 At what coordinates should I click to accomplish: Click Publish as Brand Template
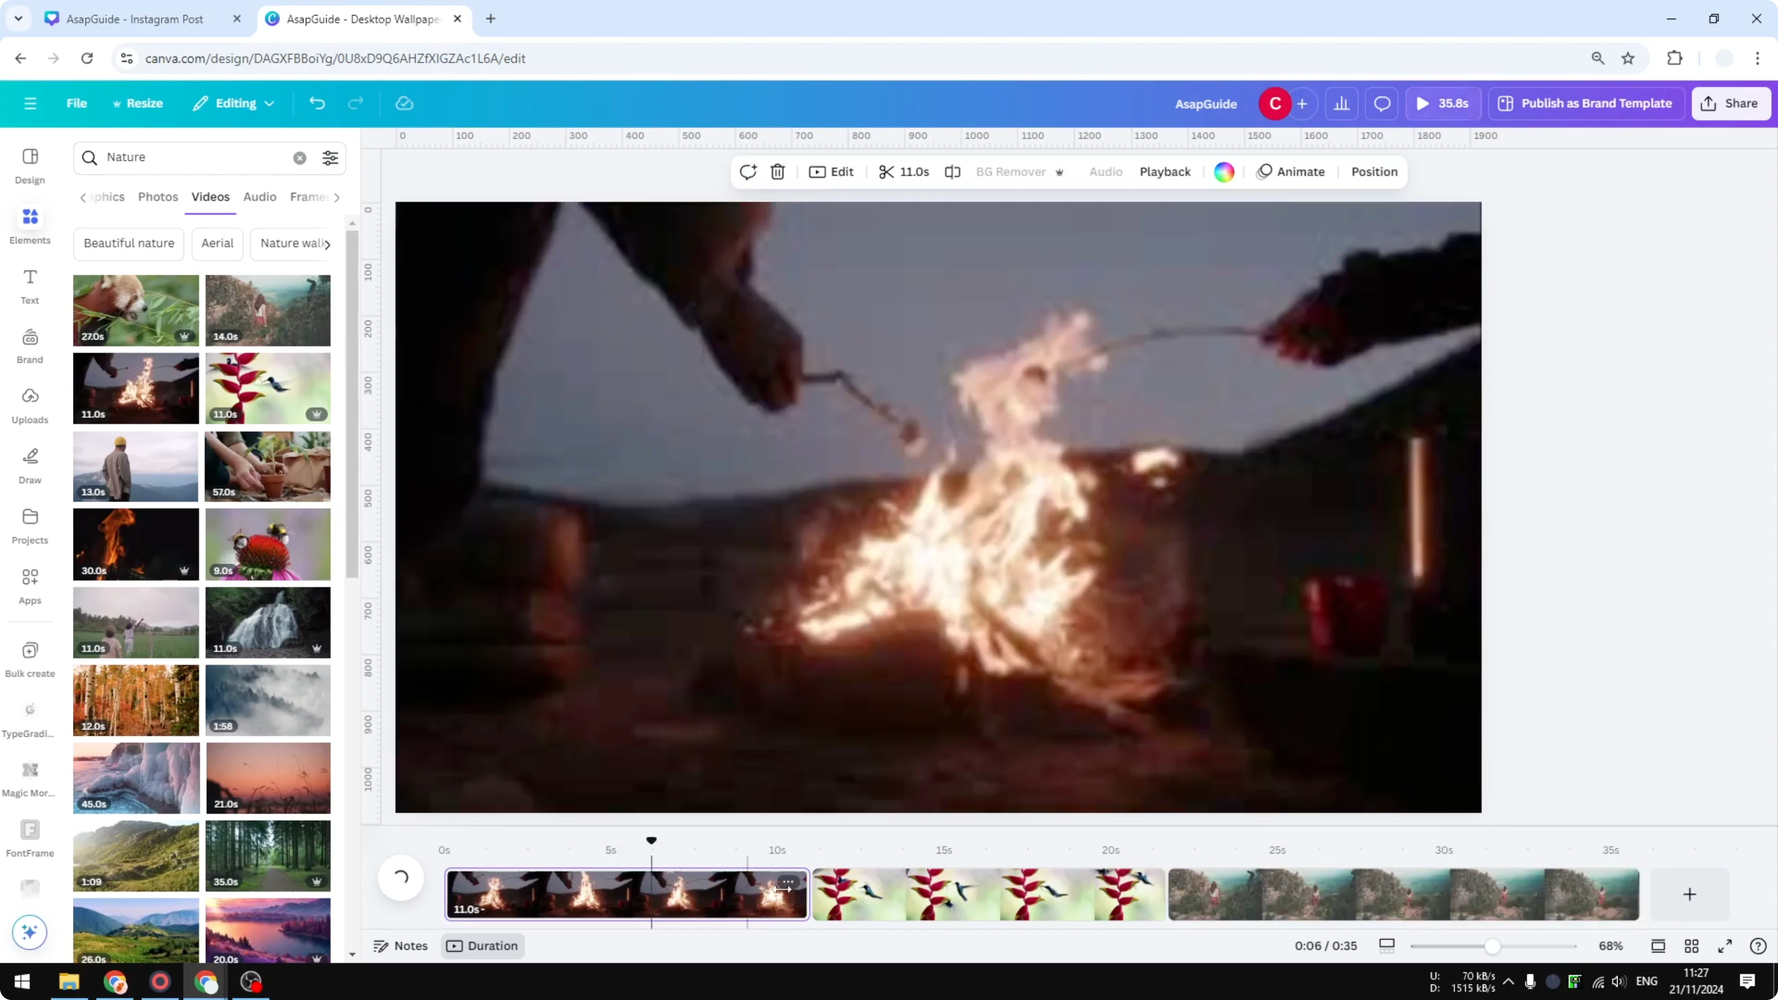[x=1585, y=103]
